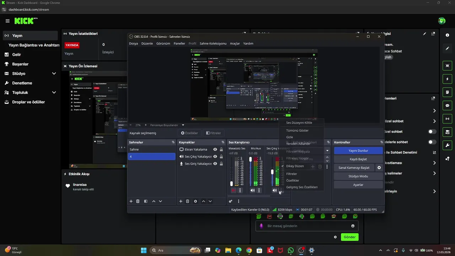The image size is (455, 256).
Task: Click the Mic/Aux volume fader handle
Action: pos(251,159)
